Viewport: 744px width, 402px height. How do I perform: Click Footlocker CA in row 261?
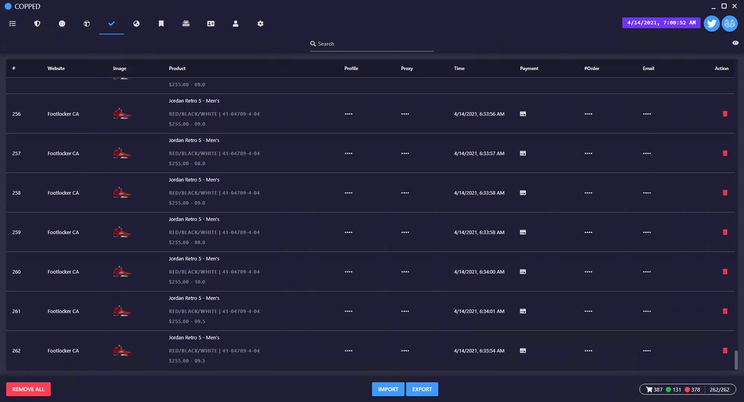pyautogui.click(x=63, y=311)
